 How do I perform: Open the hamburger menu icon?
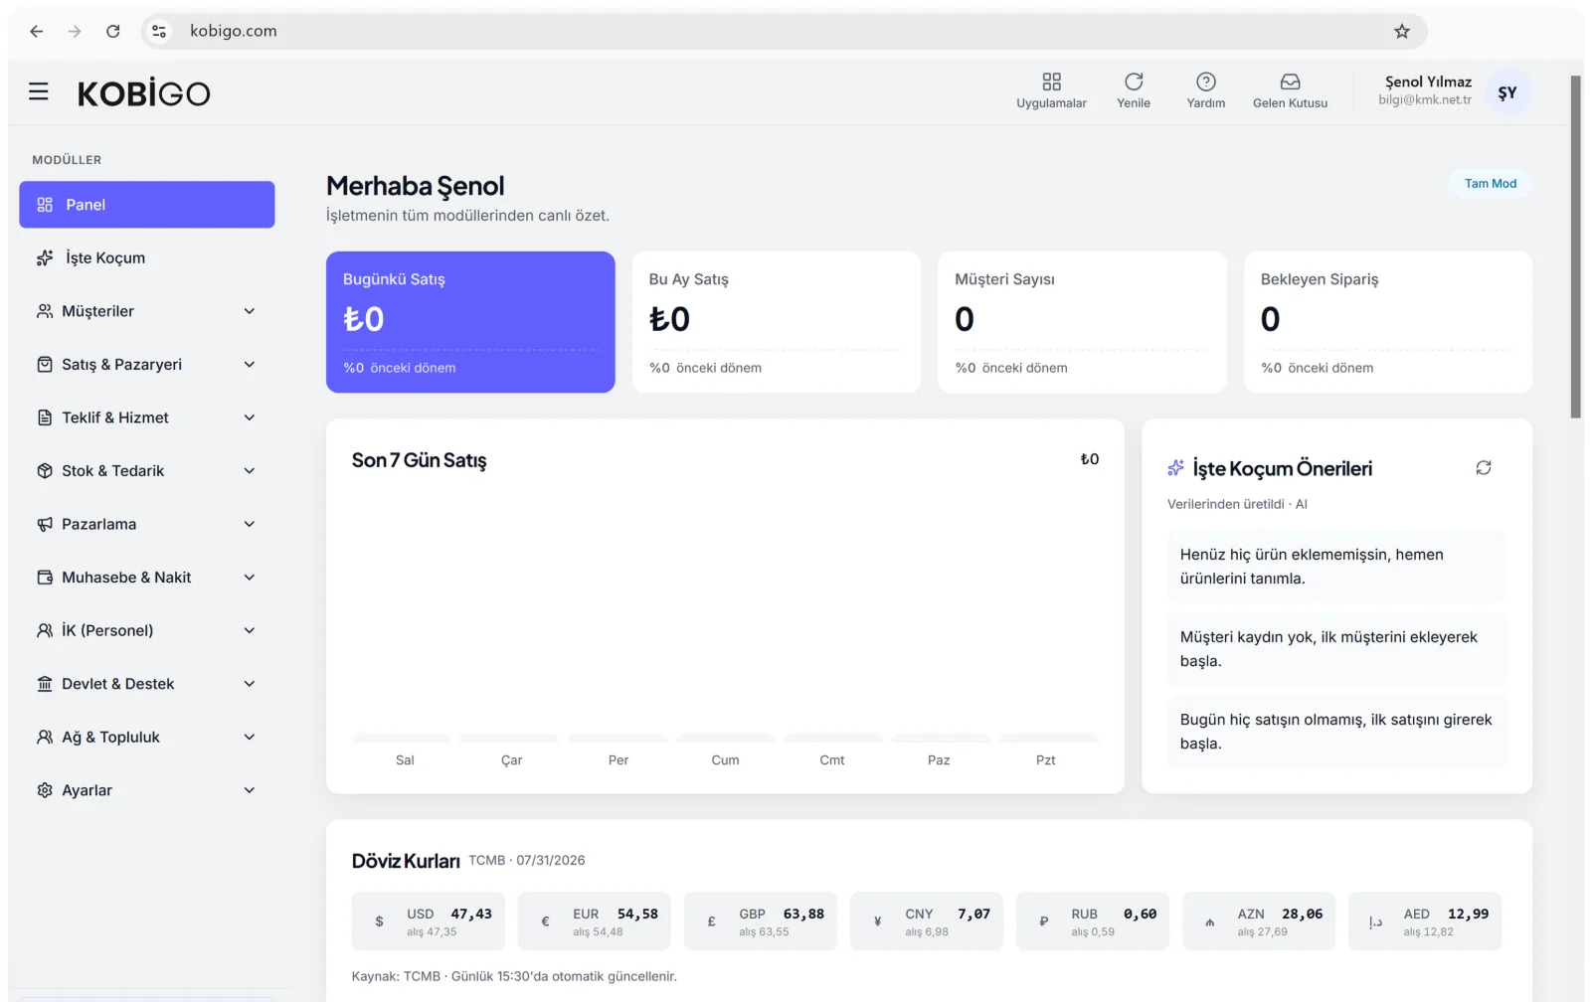[39, 92]
